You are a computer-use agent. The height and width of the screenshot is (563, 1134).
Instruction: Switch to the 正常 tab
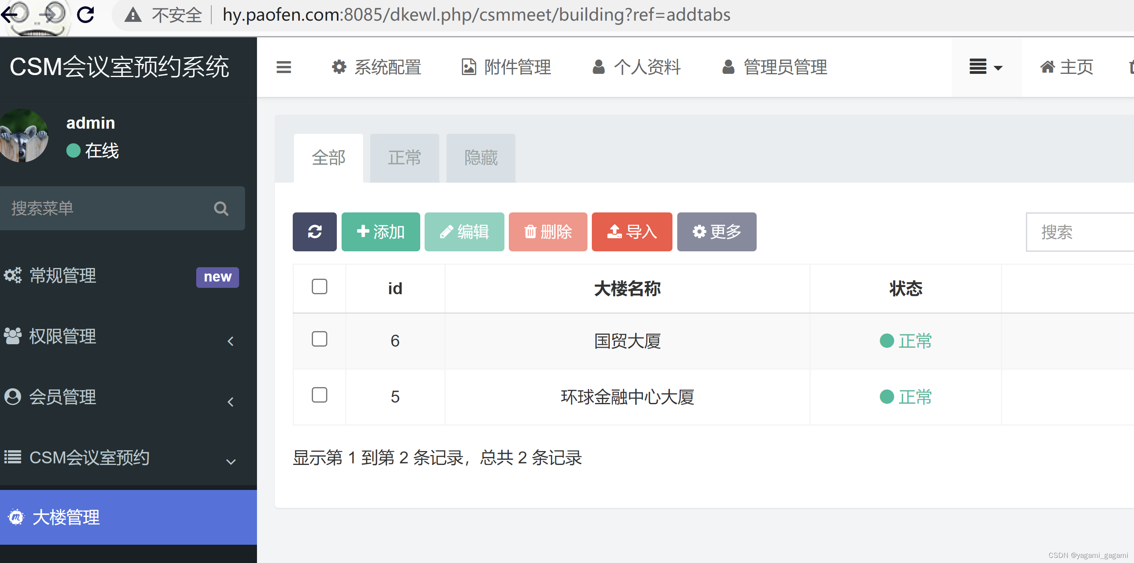click(405, 158)
